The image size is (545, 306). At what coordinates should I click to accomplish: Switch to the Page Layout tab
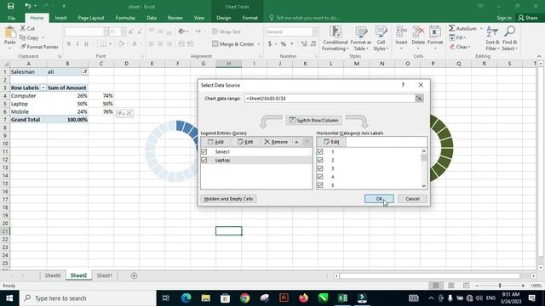pyautogui.click(x=91, y=18)
